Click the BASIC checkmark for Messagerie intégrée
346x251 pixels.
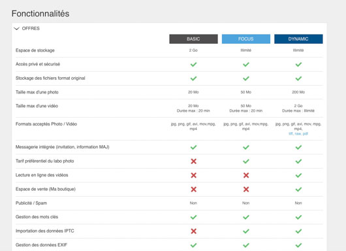click(193, 147)
